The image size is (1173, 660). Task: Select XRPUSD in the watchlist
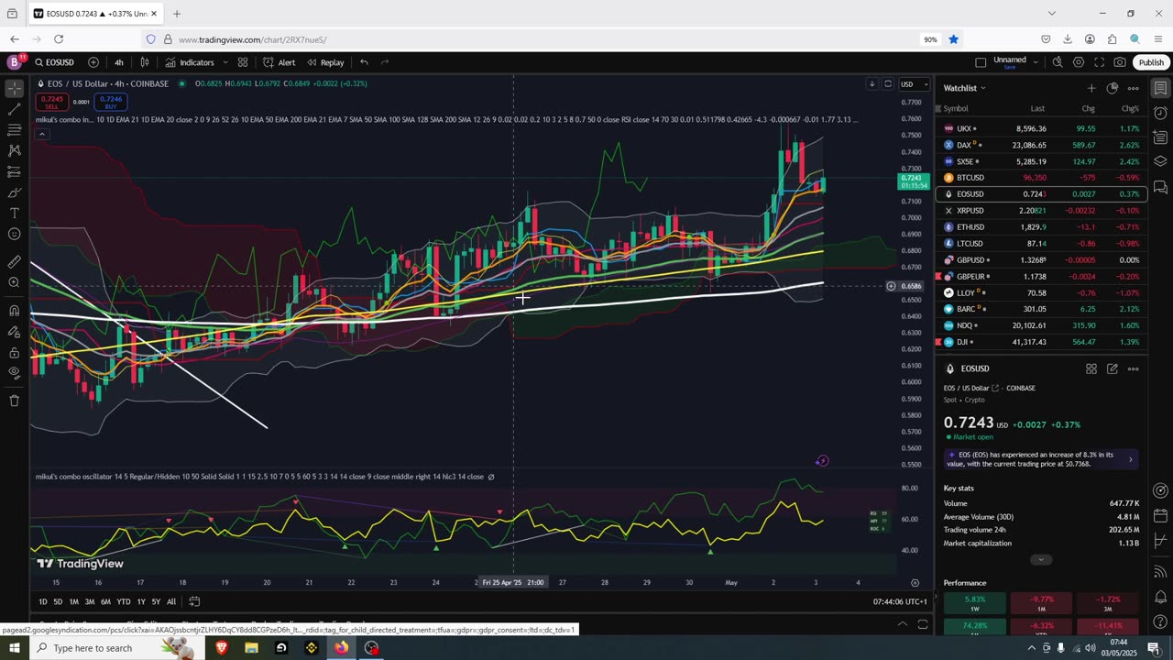point(1042,211)
